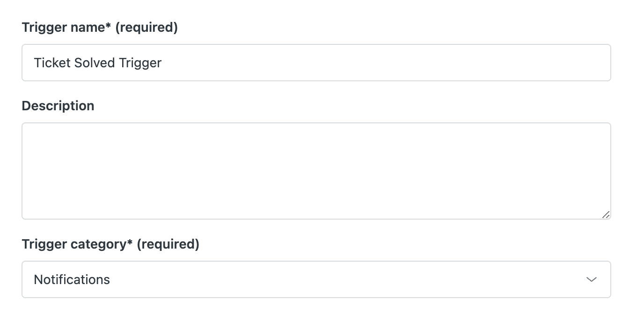The width and height of the screenshot is (644, 328).
Task: Open the Trigger category dropdown
Action: [316, 279]
